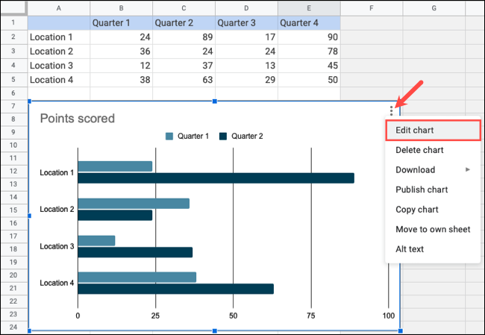Click cell with value 50
Image resolution: width=485 pixels, height=335 pixels.
coord(309,80)
